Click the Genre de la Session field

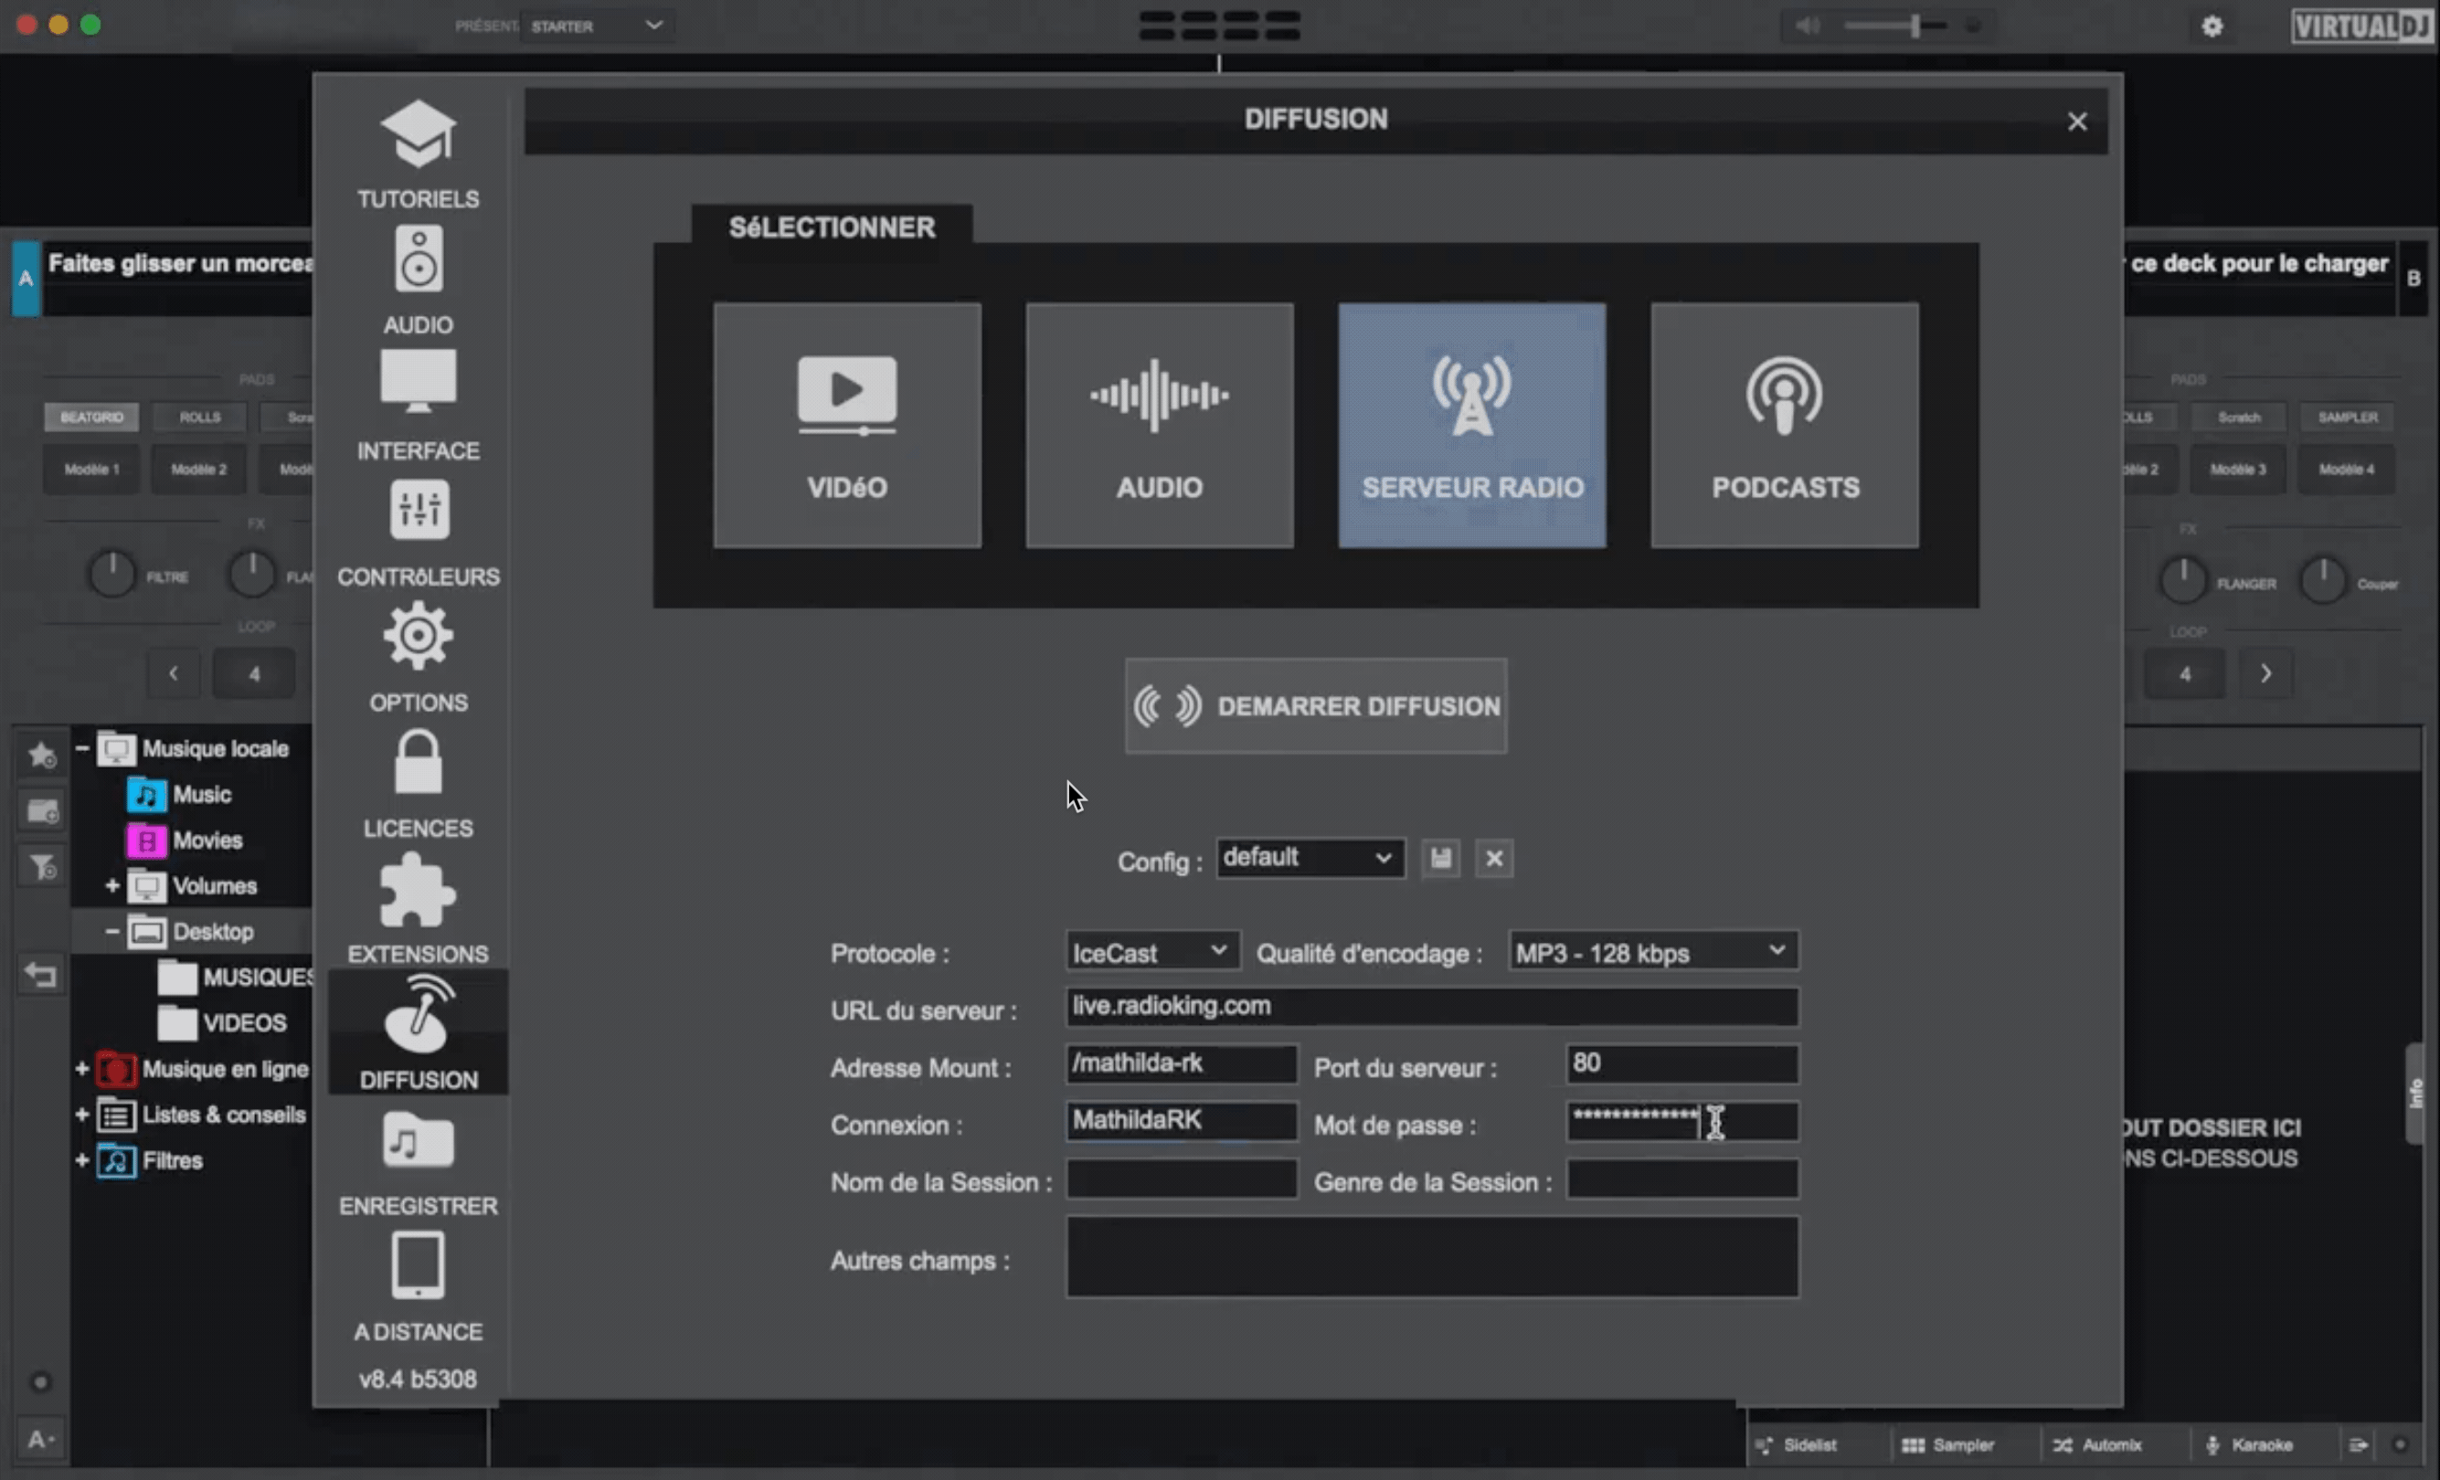1682,1180
